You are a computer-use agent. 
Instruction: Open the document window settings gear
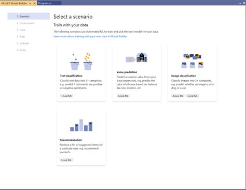pyautogui.click(x=244, y=3)
